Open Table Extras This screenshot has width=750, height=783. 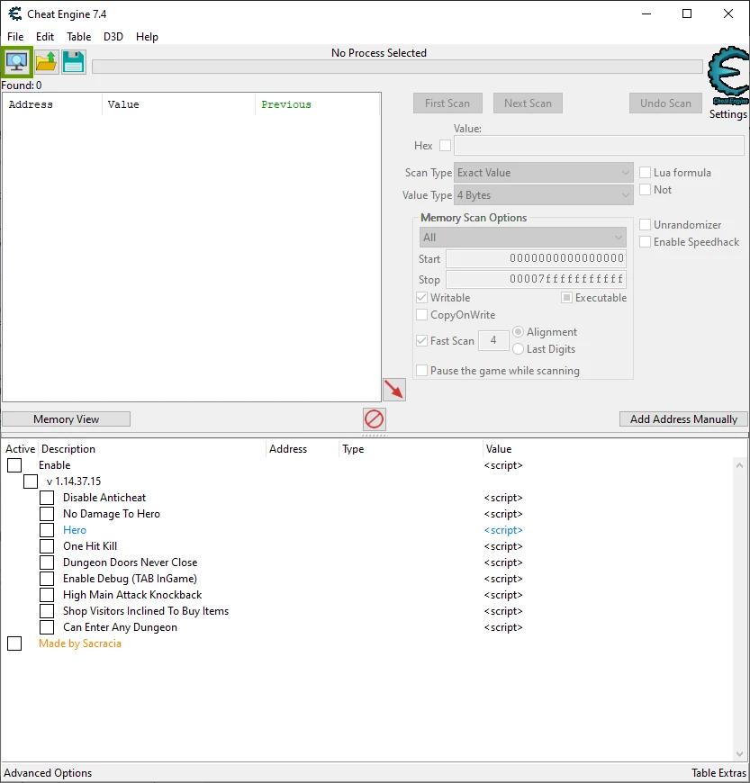click(718, 772)
